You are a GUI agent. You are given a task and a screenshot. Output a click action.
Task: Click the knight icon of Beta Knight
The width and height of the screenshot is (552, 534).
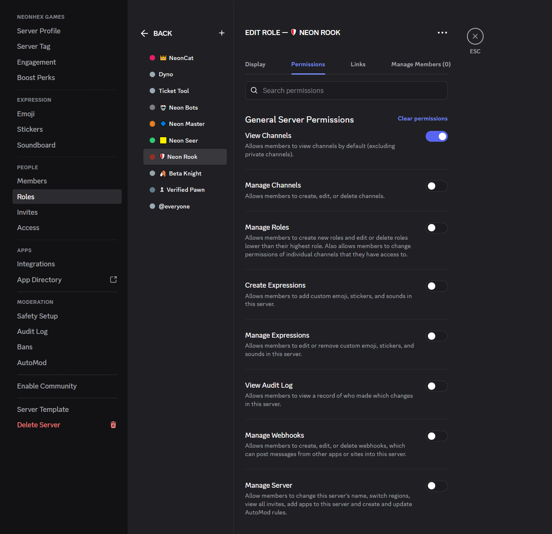click(x=163, y=173)
